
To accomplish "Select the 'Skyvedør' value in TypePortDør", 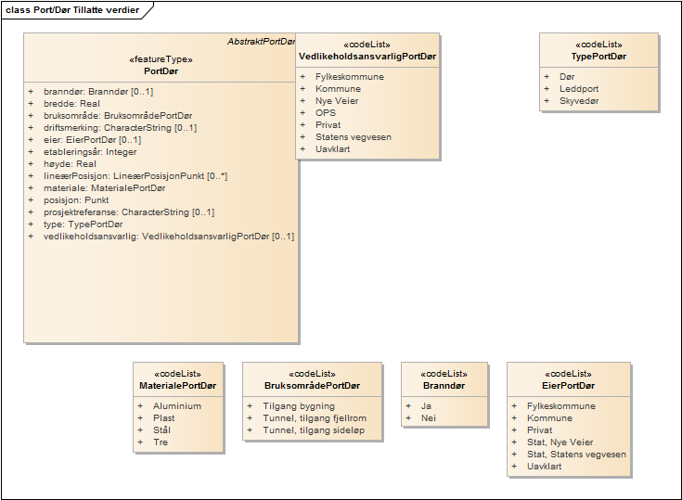I will [579, 101].
